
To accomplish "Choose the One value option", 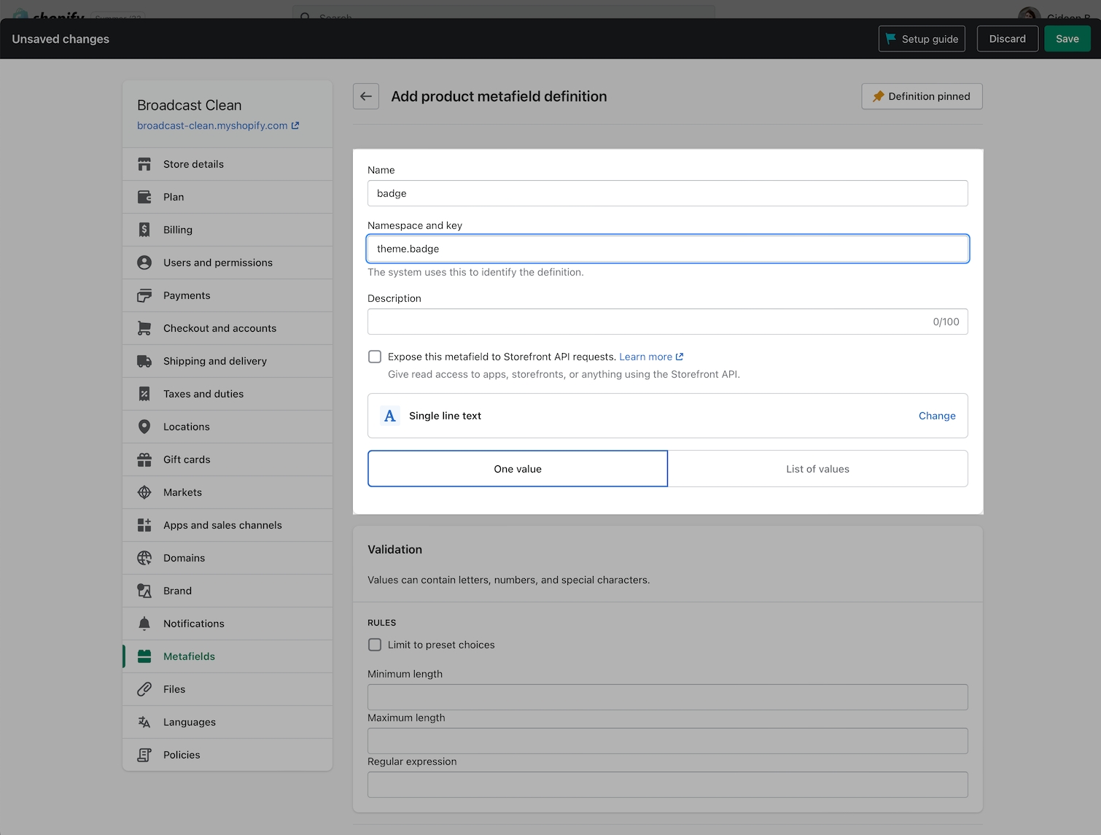I will coord(518,469).
